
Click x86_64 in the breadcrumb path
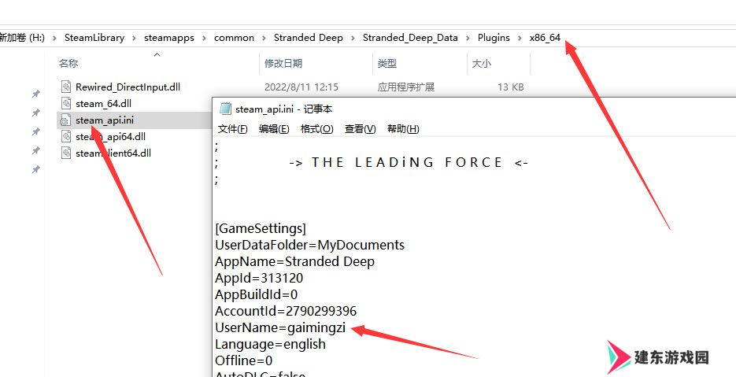click(545, 38)
